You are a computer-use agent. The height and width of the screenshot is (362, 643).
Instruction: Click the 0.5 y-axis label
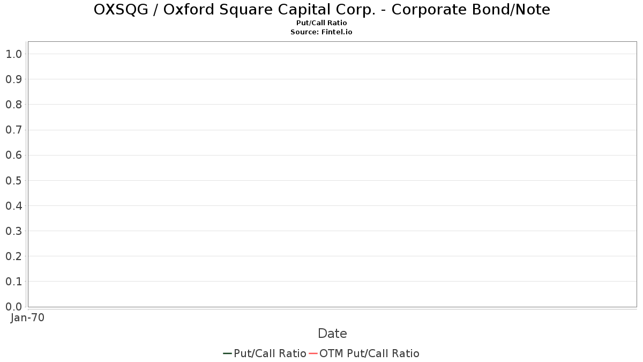pos(13,181)
